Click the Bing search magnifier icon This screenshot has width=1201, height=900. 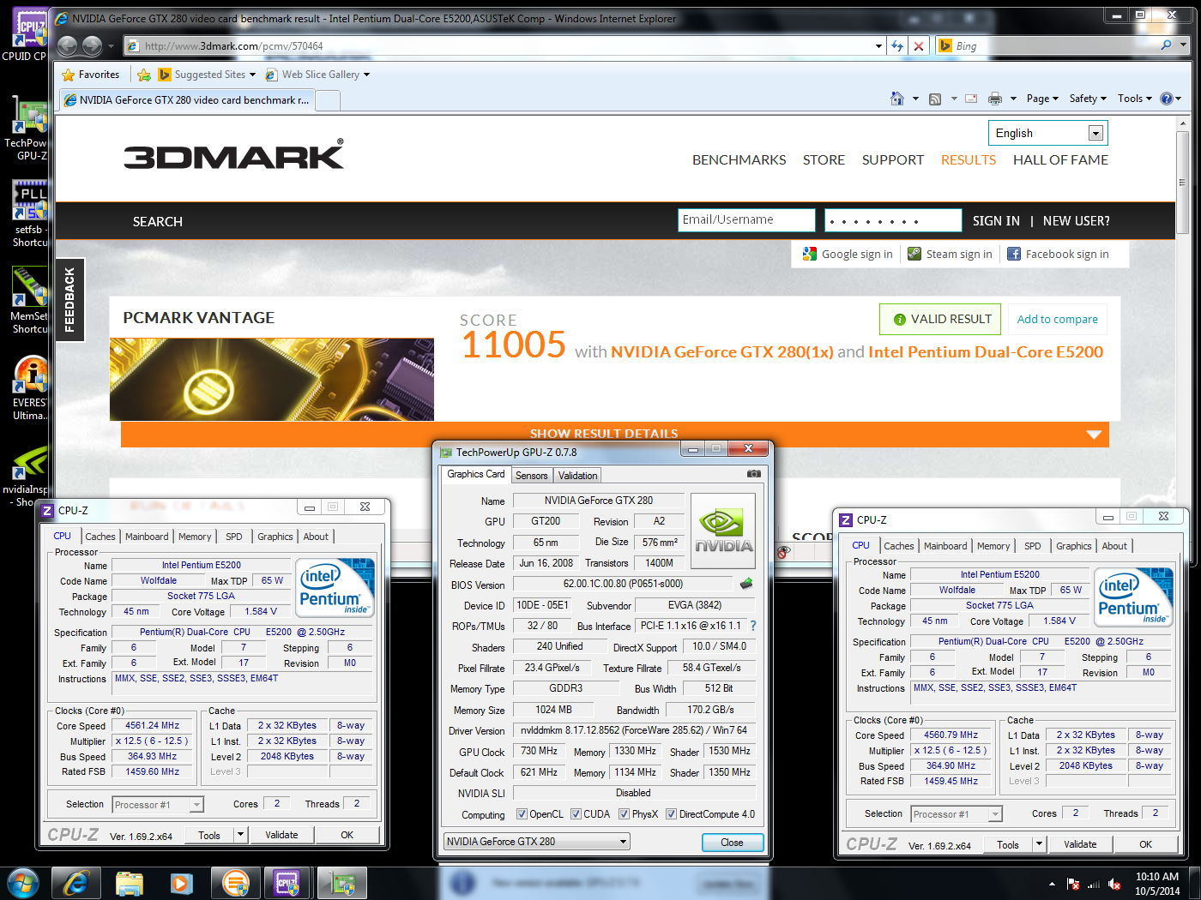[1166, 45]
